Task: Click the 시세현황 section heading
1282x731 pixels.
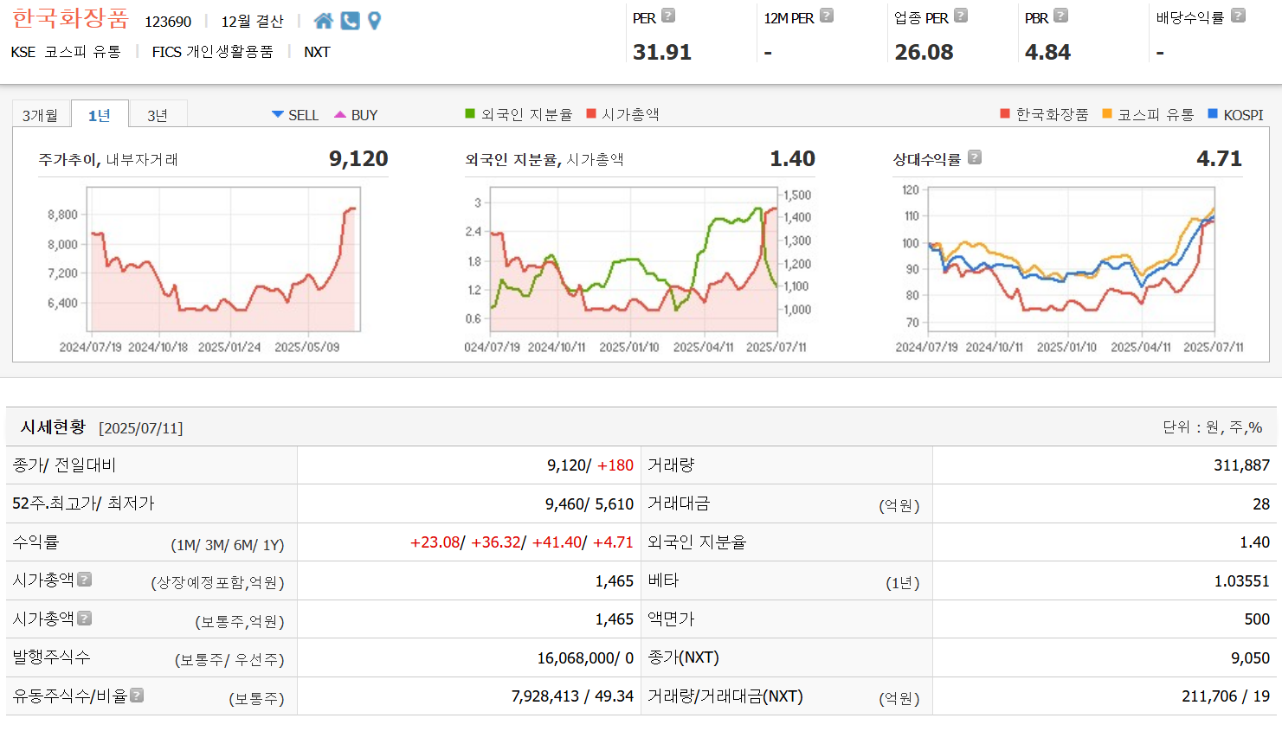Action: click(x=53, y=426)
